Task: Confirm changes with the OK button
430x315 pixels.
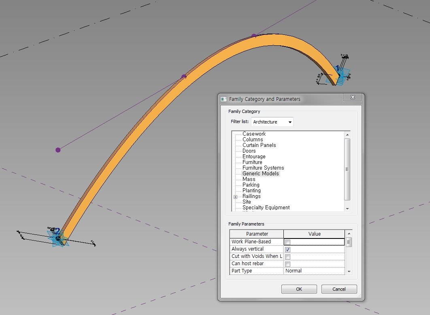Action: pyautogui.click(x=299, y=289)
